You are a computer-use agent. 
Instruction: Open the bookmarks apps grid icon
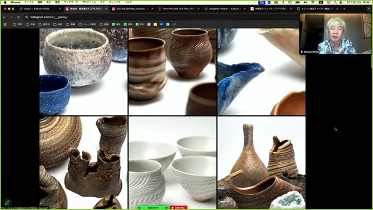tap(5, 24)
